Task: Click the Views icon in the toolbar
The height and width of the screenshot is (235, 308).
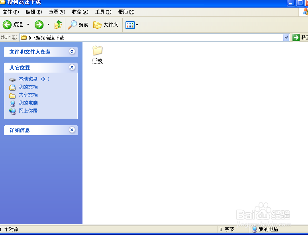Action: [130, 25]
